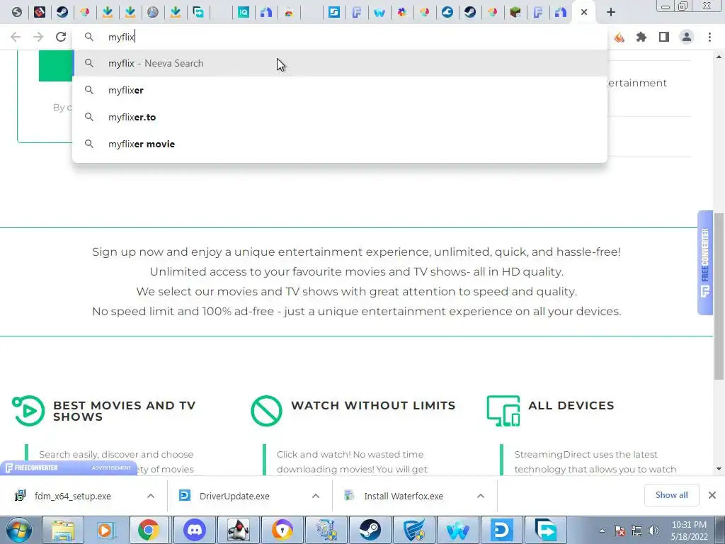Screen dimensions: 725x544
Task: Open the profile avatar menu
Action: pos(687,37)
